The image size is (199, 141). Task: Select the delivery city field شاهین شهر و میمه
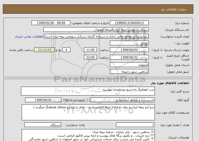(x=129, y=72)
